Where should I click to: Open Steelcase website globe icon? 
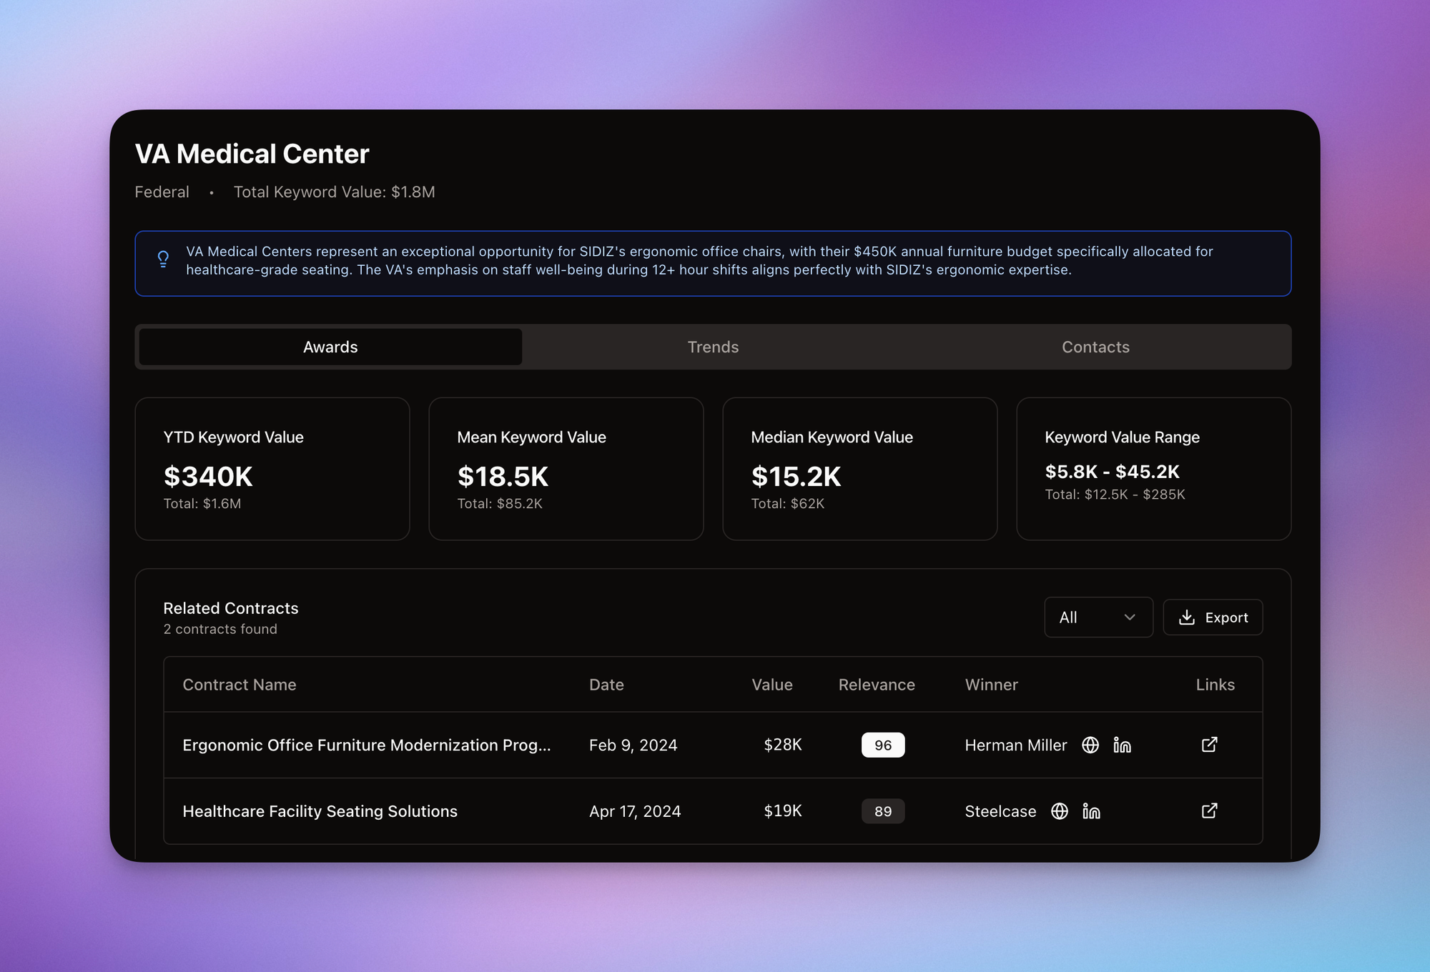click(1060, 811)
